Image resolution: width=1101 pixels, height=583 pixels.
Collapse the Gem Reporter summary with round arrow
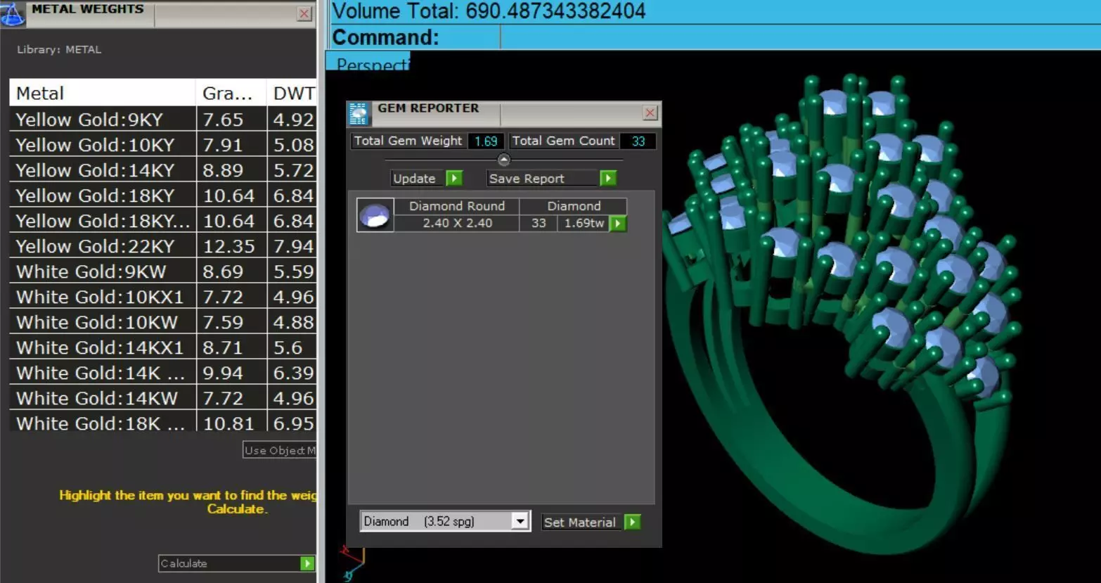pyautogui.click(x=503, y=160)
